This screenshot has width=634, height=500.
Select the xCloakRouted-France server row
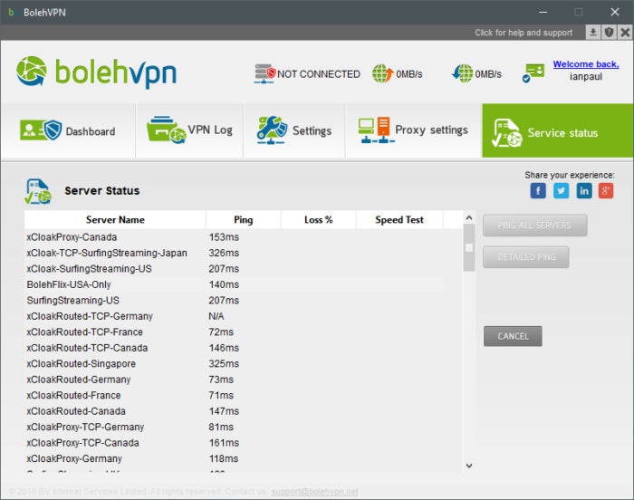click(244, 395)
